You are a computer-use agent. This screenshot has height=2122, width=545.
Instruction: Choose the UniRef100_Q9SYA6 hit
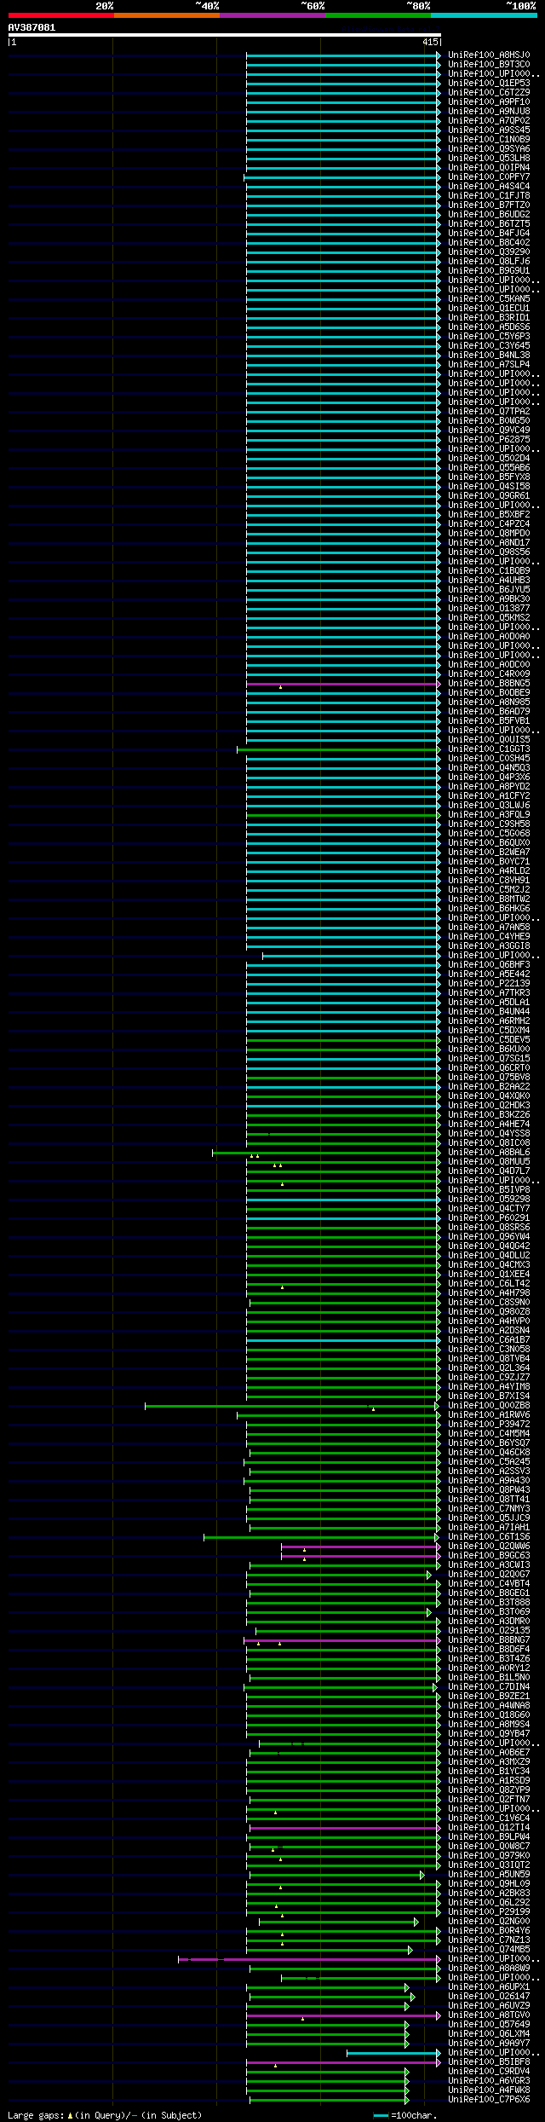click(x=489, y=149)
